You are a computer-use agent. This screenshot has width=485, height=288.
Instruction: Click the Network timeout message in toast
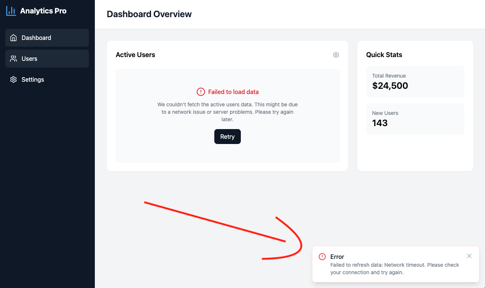(x=395, y=269)
